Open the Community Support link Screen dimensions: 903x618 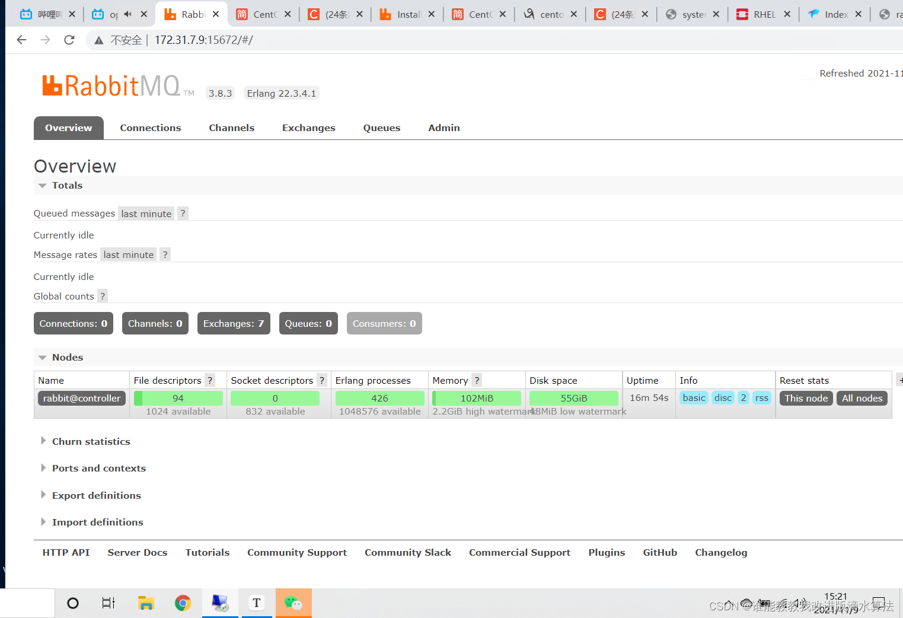point(297,553)
